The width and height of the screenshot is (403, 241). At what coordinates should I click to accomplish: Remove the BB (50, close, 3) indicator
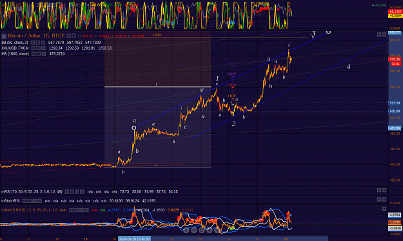[x=43, y=43]
